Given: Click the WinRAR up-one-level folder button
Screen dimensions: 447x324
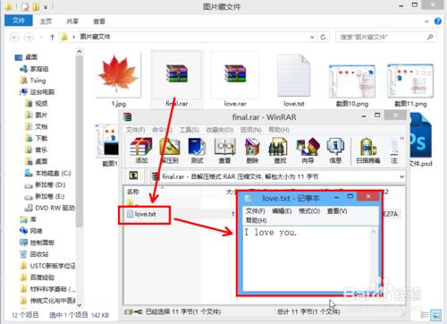Looking at the screenshot, I should (133, 175).
